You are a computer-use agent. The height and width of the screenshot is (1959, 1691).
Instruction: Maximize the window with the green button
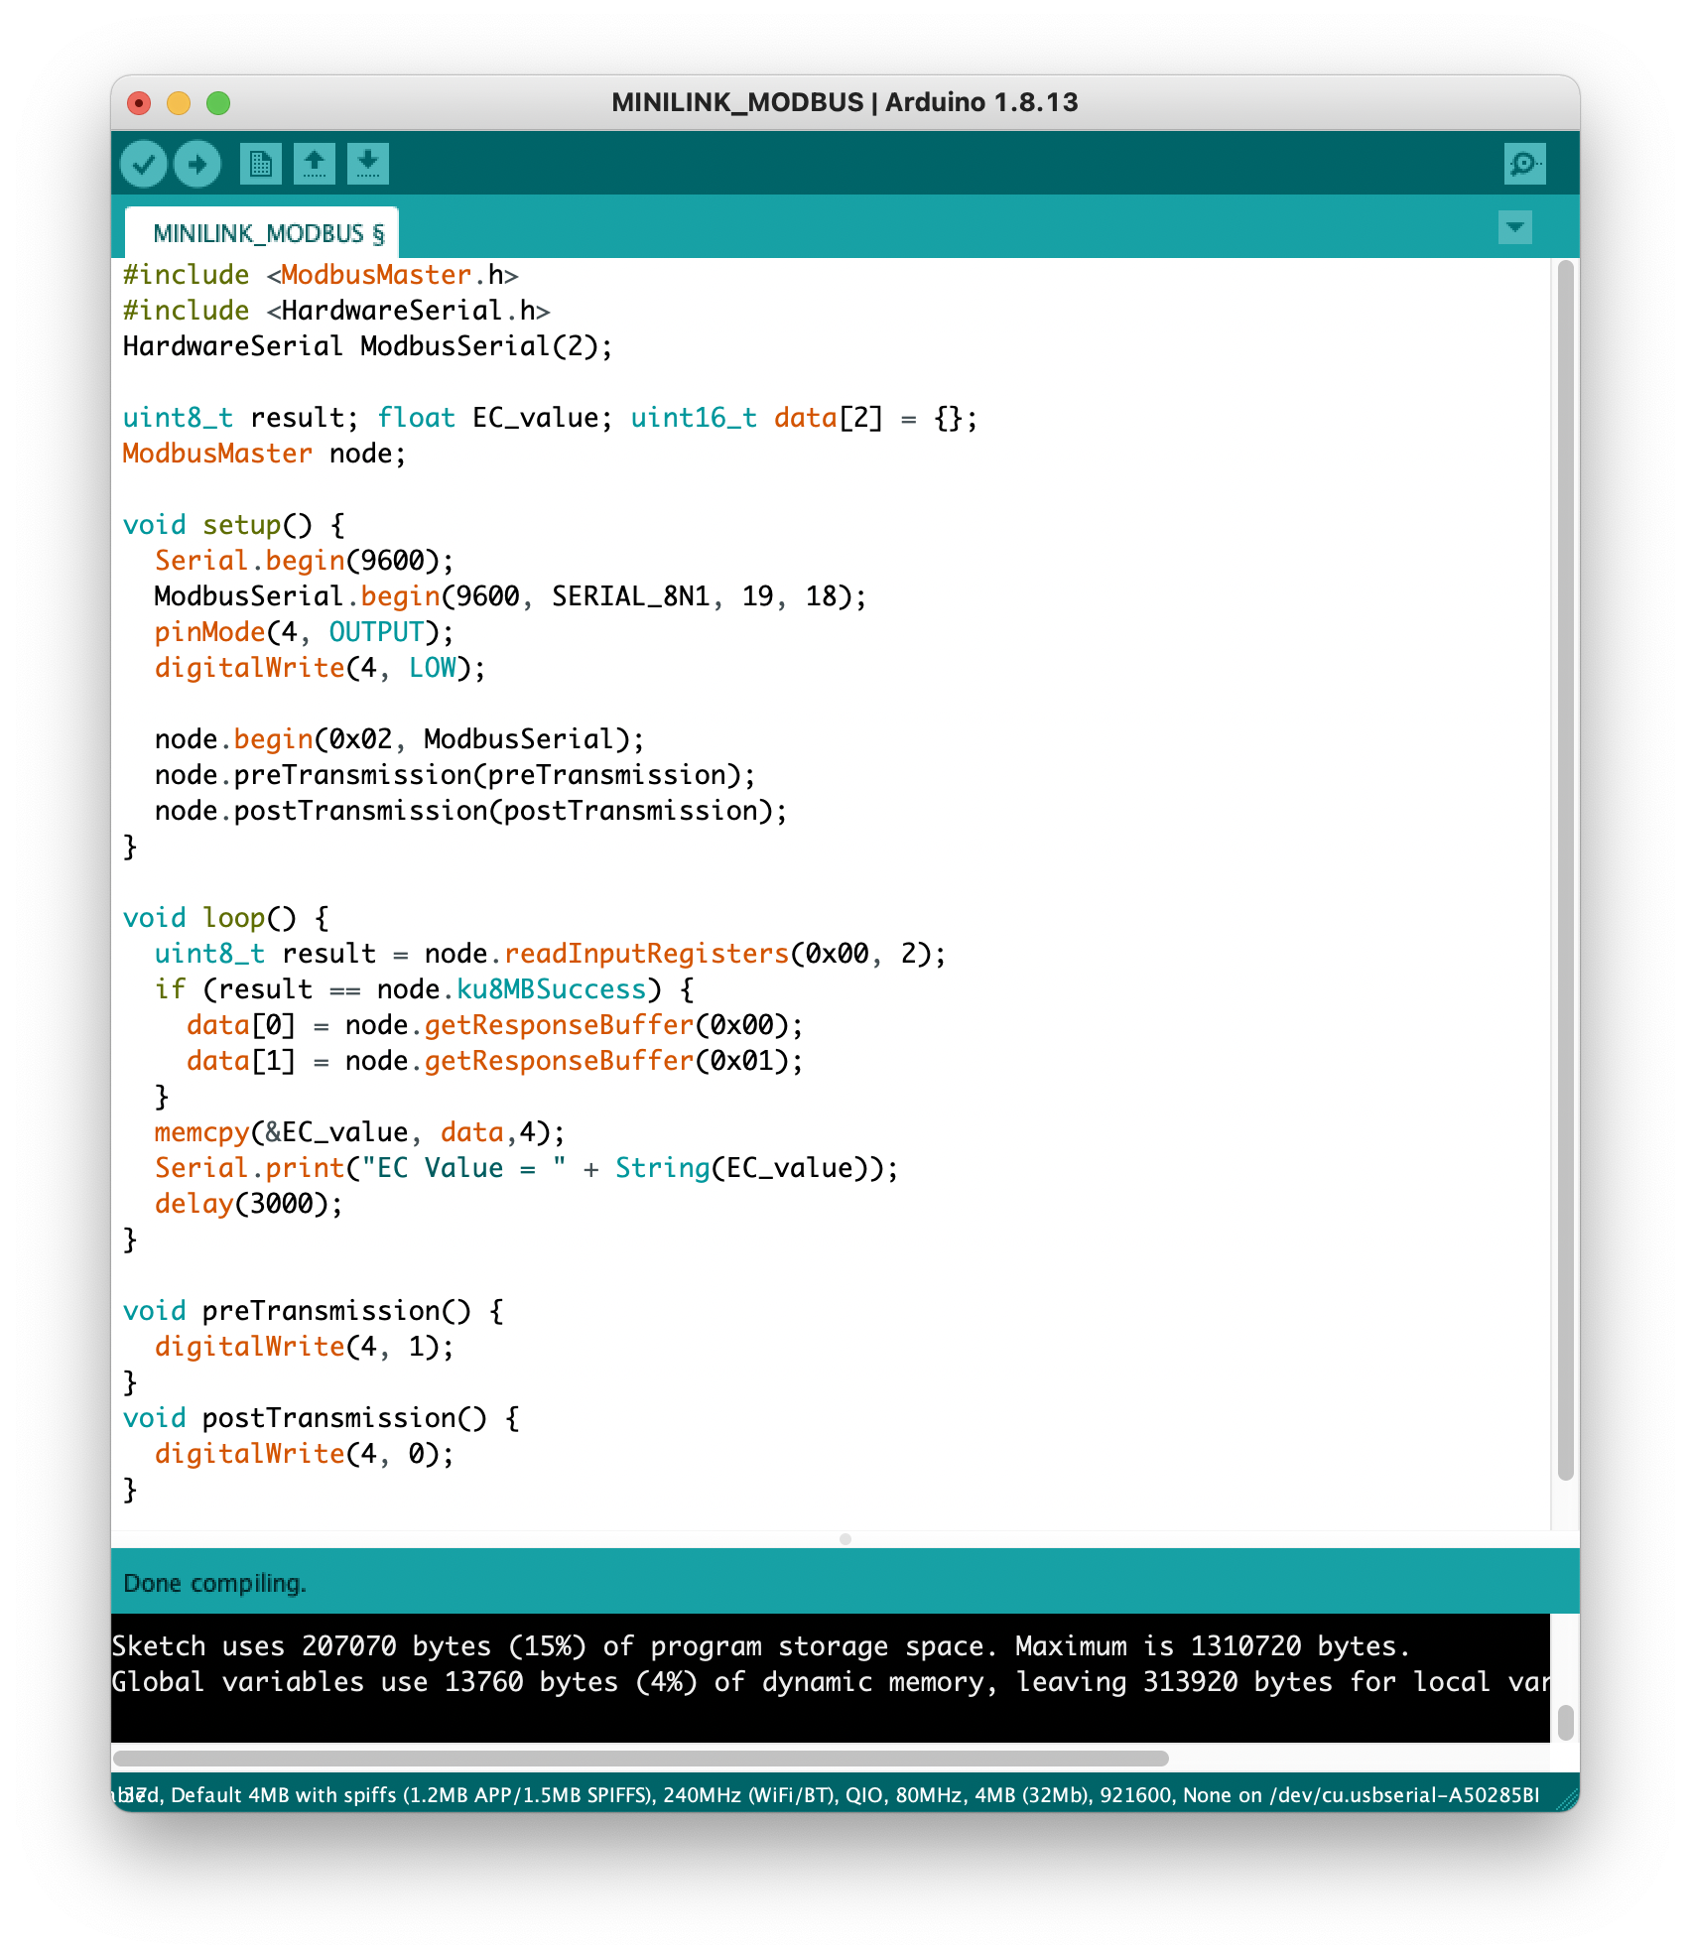pyautogui.click(x=218, y=103)
